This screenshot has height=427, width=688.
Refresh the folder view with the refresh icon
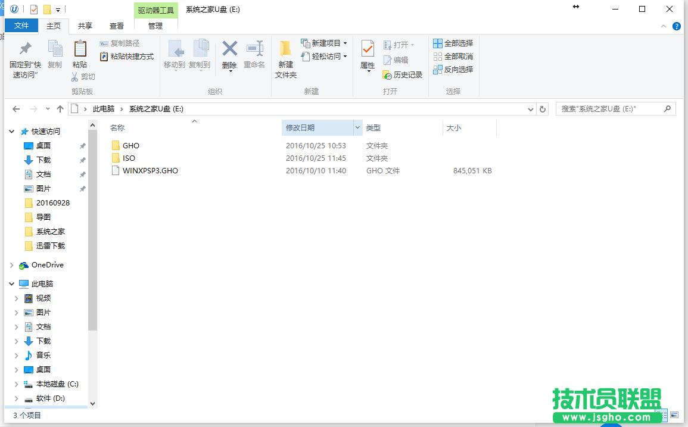(x=542, y=108)
